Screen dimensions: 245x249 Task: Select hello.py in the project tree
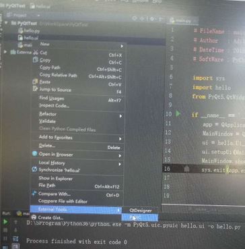tap(31, 30)
